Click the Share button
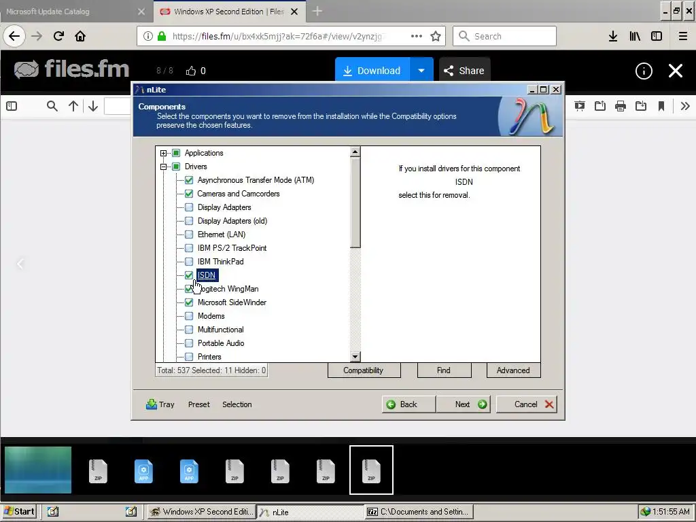696x522 pixels. click(465, 71)
